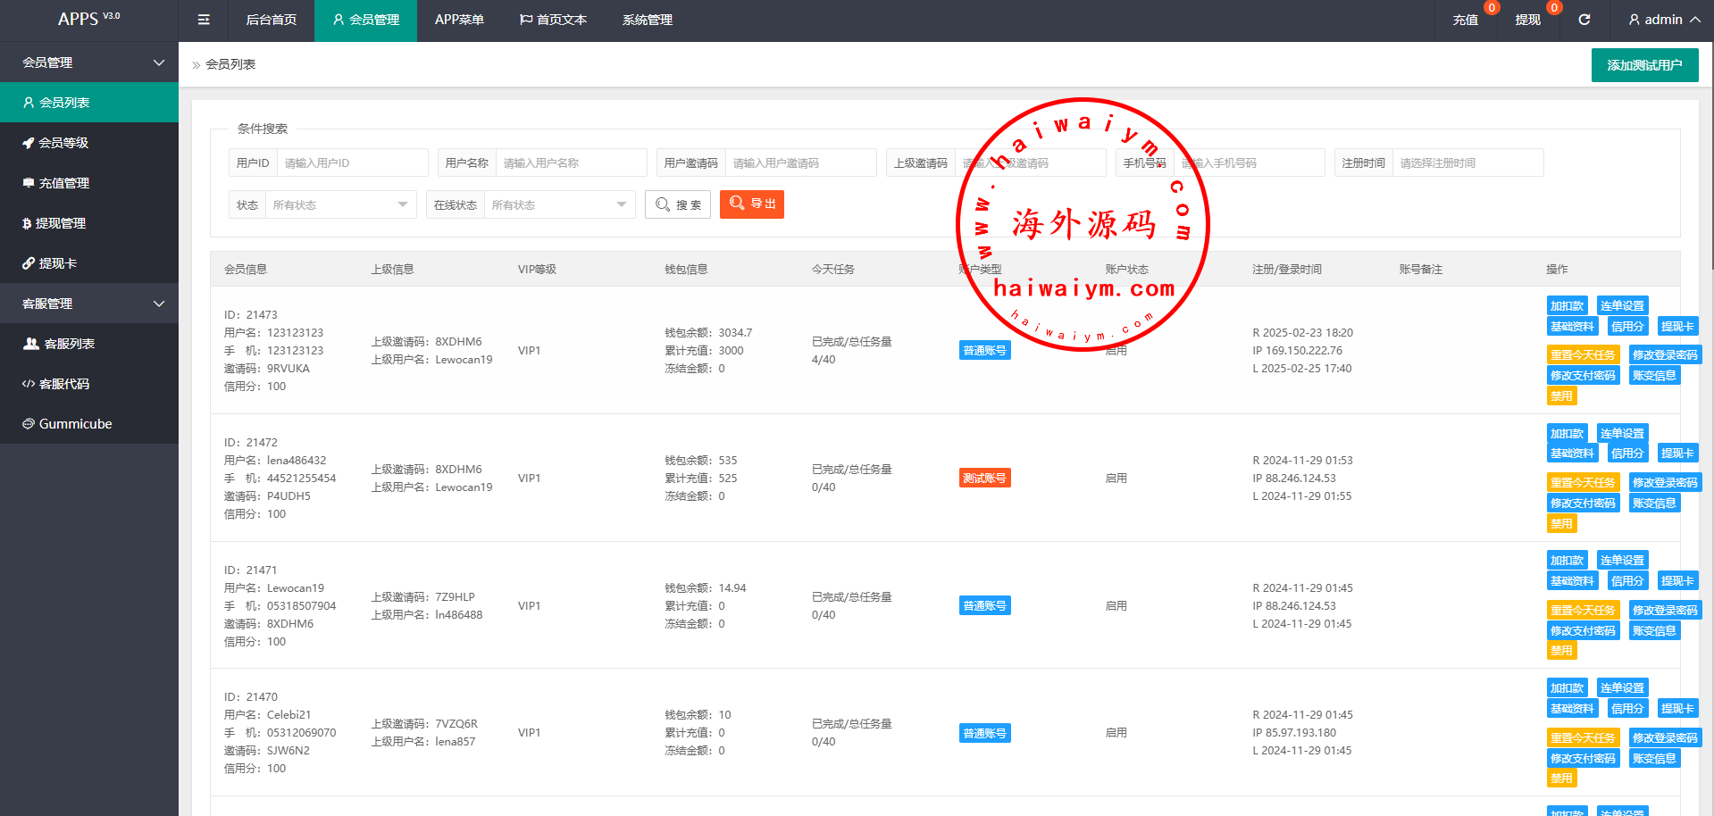This screenshot has height=816, width=1714.
Task: Click the 禁用 button for user 21473
Action: click(1561, 396)
